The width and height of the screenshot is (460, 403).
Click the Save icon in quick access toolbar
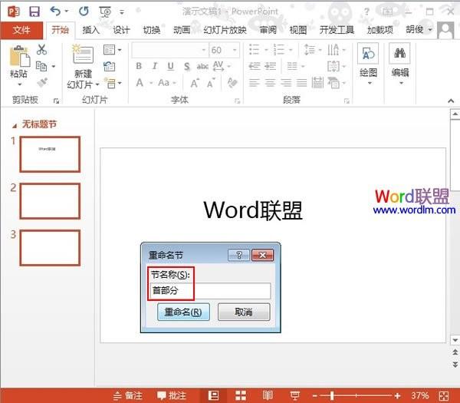click(x=34, y=12)
